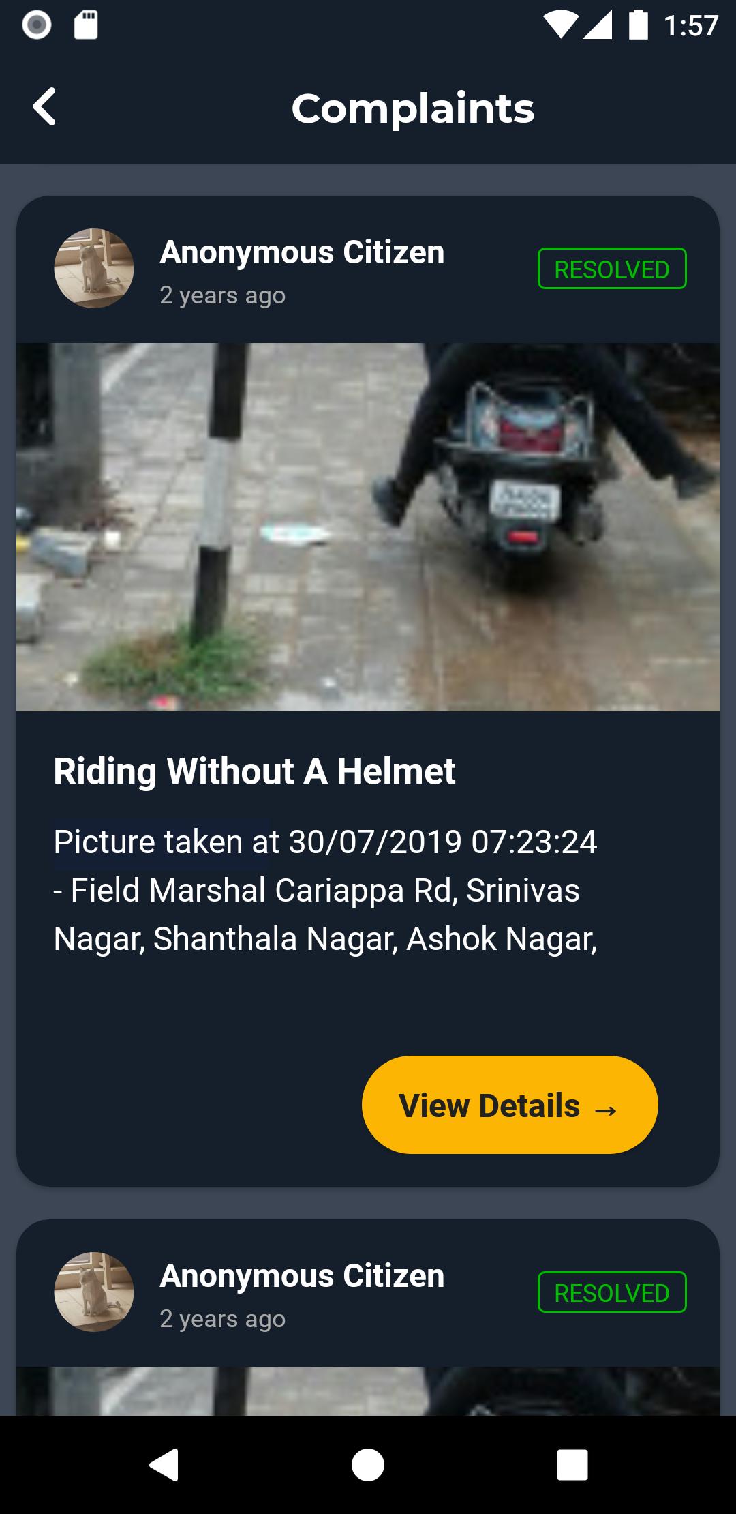Tap the Complaints page title

(x=413, y=108)
